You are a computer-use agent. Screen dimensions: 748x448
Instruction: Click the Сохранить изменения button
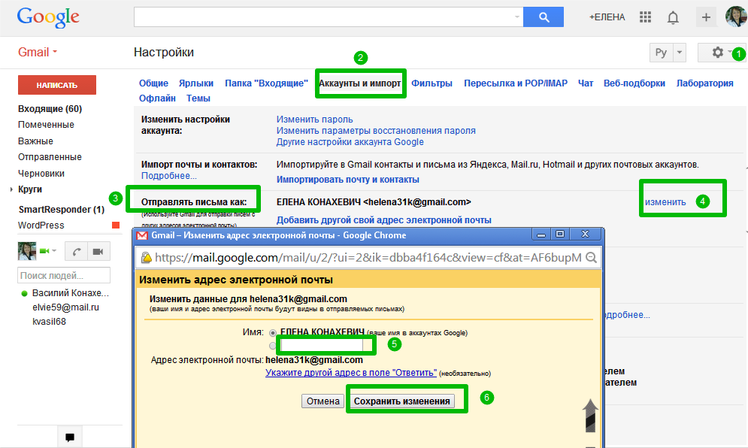pos(402,401)
